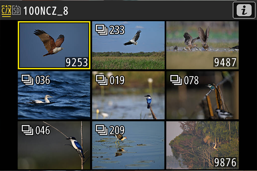
Task: Open the burst stack icon labeled 019
Action: point(102,80)
